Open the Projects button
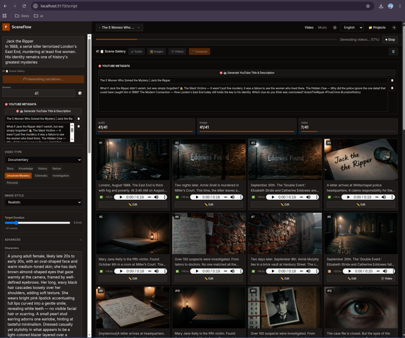Image resolution: width=405 pixels, height=338 pixels. tap(377, 27)
